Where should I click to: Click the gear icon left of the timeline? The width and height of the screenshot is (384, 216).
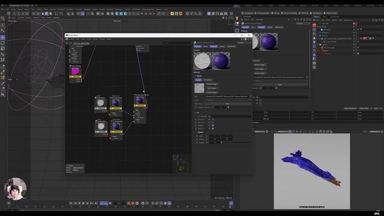point(9,203)
